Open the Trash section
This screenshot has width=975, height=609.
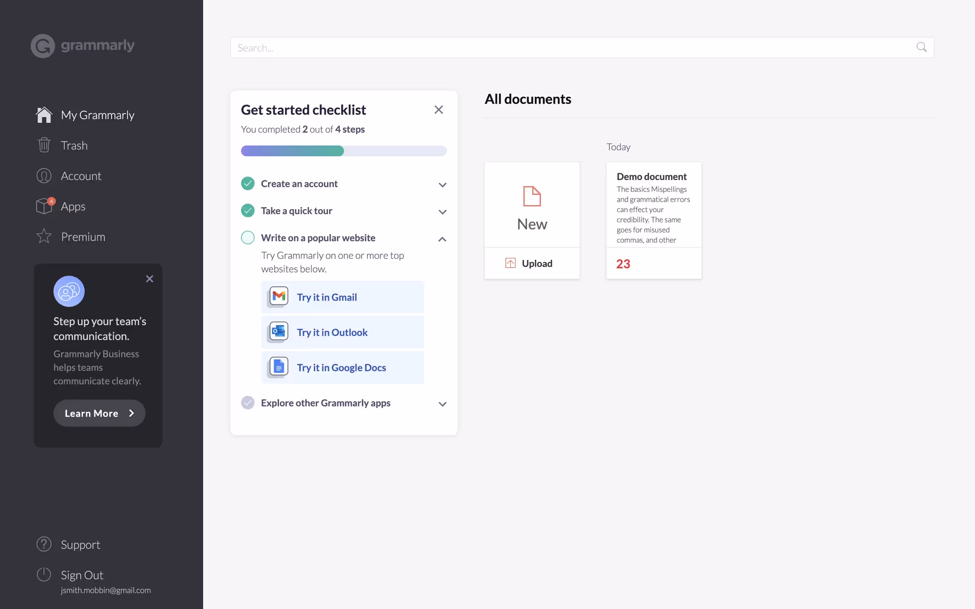click(x=75, y=145)
